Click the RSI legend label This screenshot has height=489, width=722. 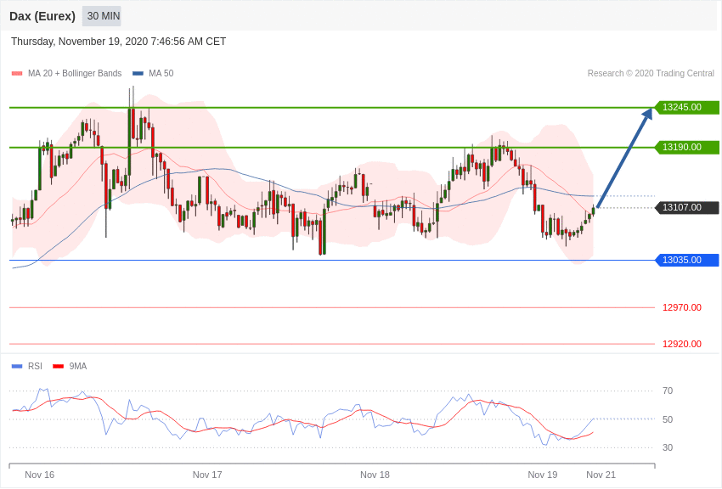[35, 366]
